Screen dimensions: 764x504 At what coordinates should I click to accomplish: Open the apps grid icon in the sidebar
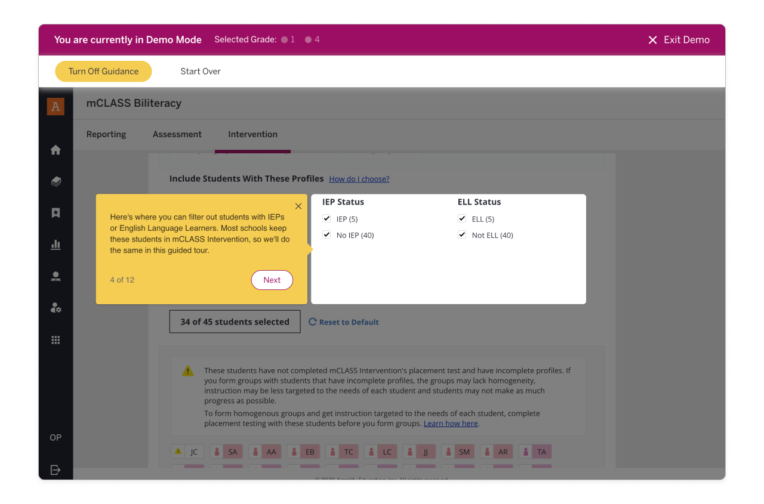coord(56,340)
